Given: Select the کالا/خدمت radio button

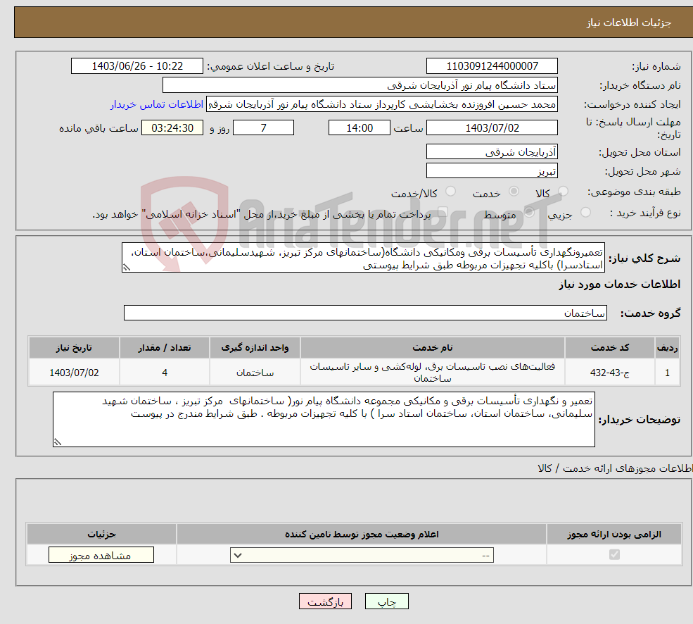Looking at the screenshot, I should (450, 191).
